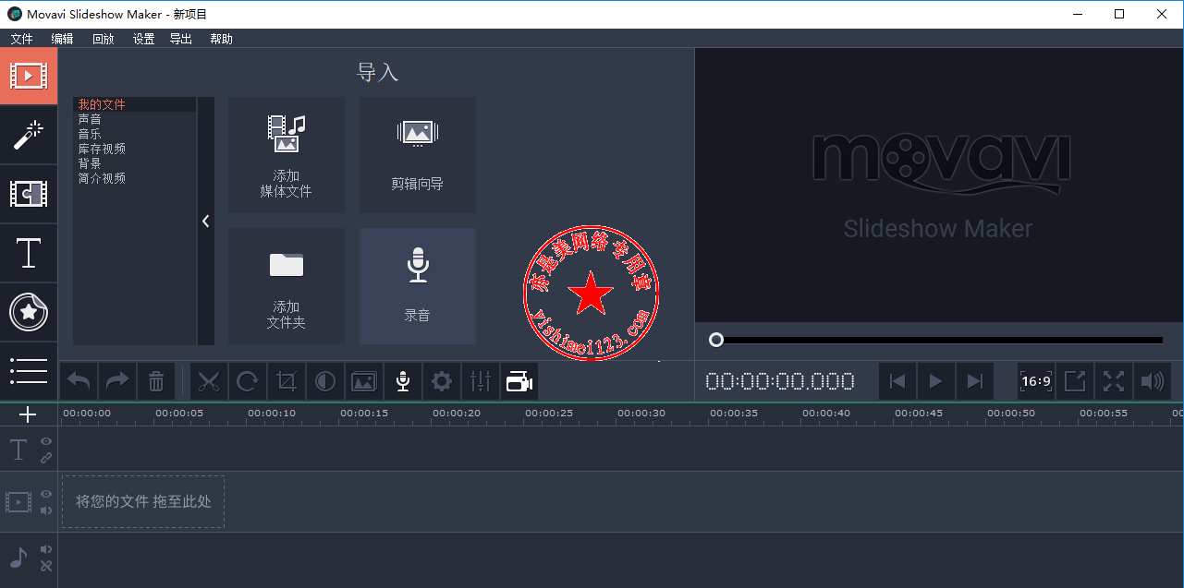Open the audio equalizer sliders icon
1184x588 pixels.
click(481, 381)
